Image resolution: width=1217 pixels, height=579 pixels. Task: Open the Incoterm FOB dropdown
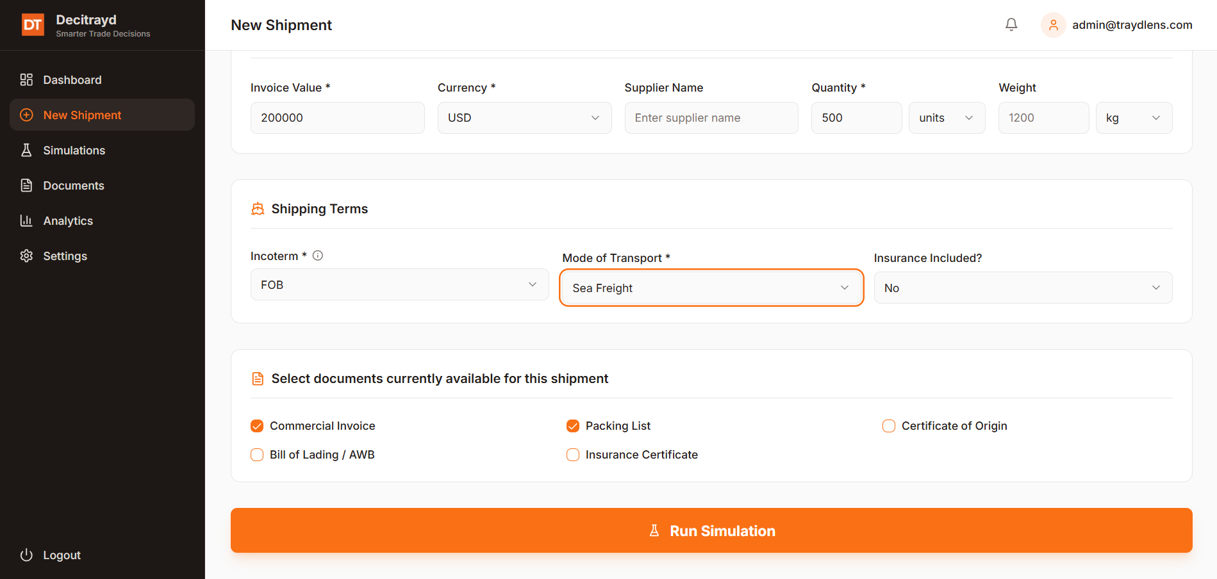399,284
